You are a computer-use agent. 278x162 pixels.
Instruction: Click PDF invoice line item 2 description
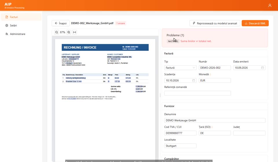(74, 82)
